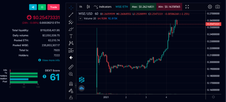This screenshot has height=102, width=226.
Task: Select the Text annotation tool
Action: click(71, 36)
